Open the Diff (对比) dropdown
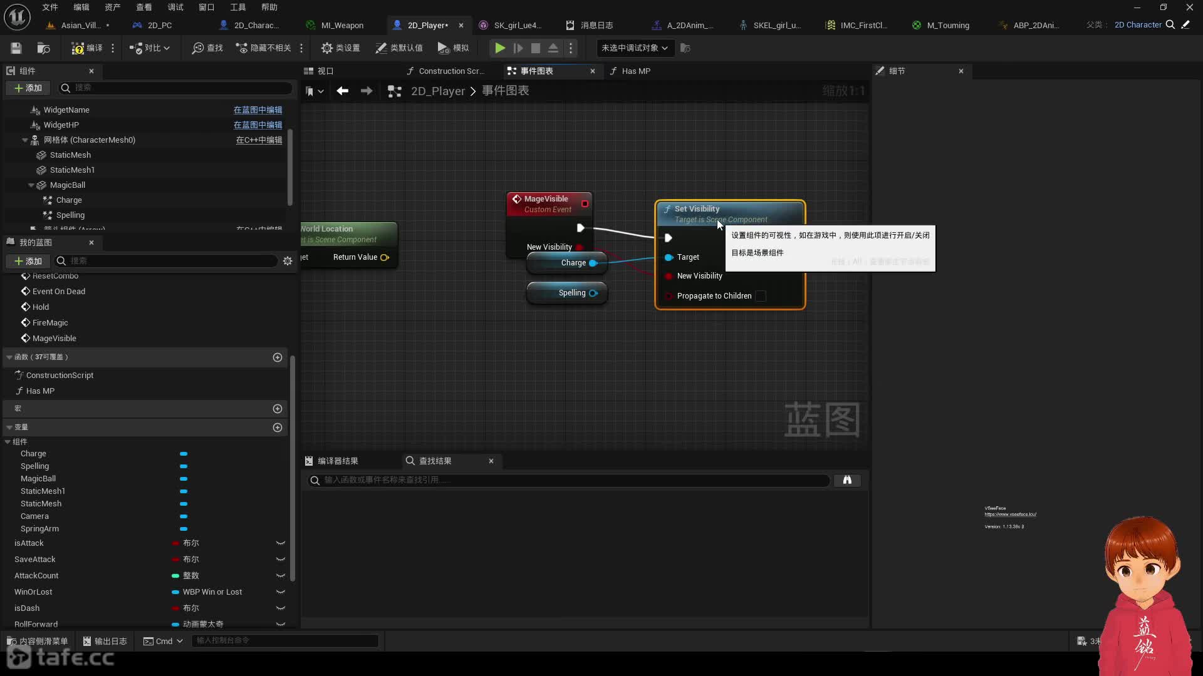 click(x=150, y=48)
